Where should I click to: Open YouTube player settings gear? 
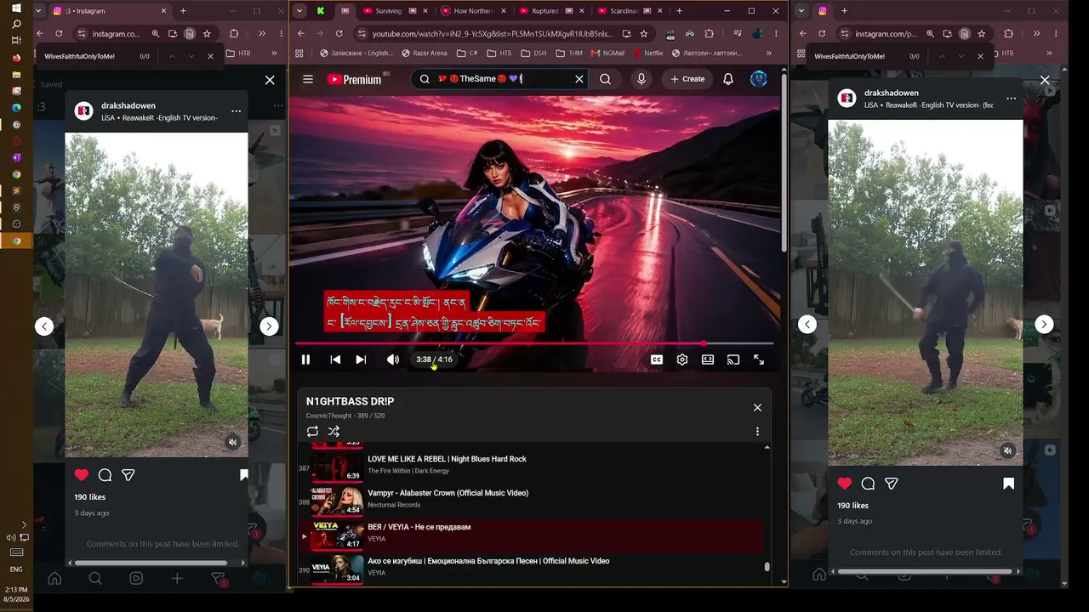(x=682, y=360)
